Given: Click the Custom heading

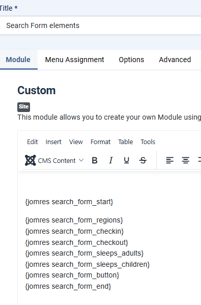Looking at the screenshot, I should tap(37, 91).
